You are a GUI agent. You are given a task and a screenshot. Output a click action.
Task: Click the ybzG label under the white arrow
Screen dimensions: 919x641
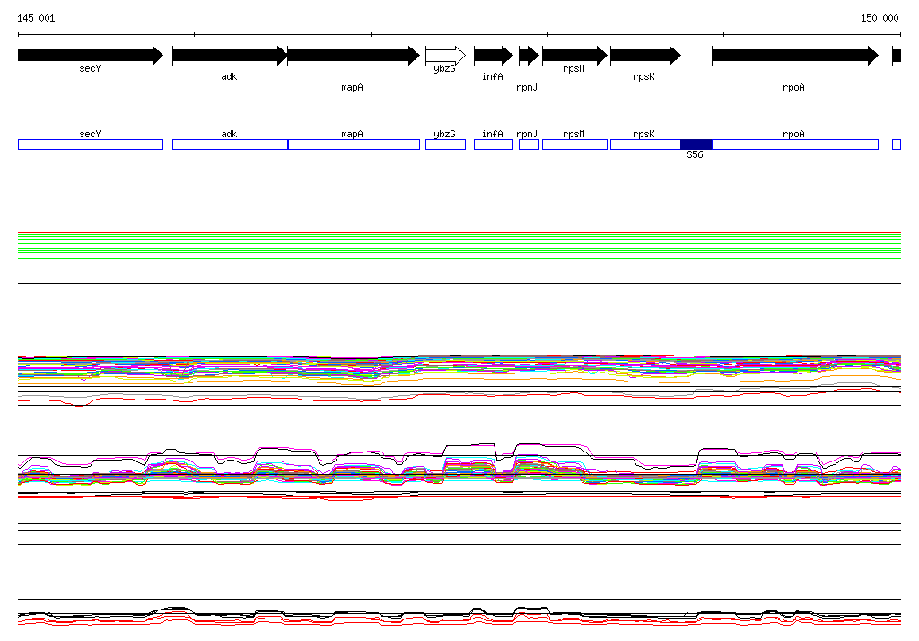[x=444, y=68]
